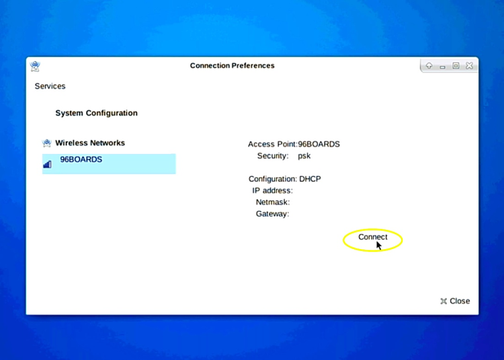Maximize the Connection Preferences window

[x=456, y=66]
